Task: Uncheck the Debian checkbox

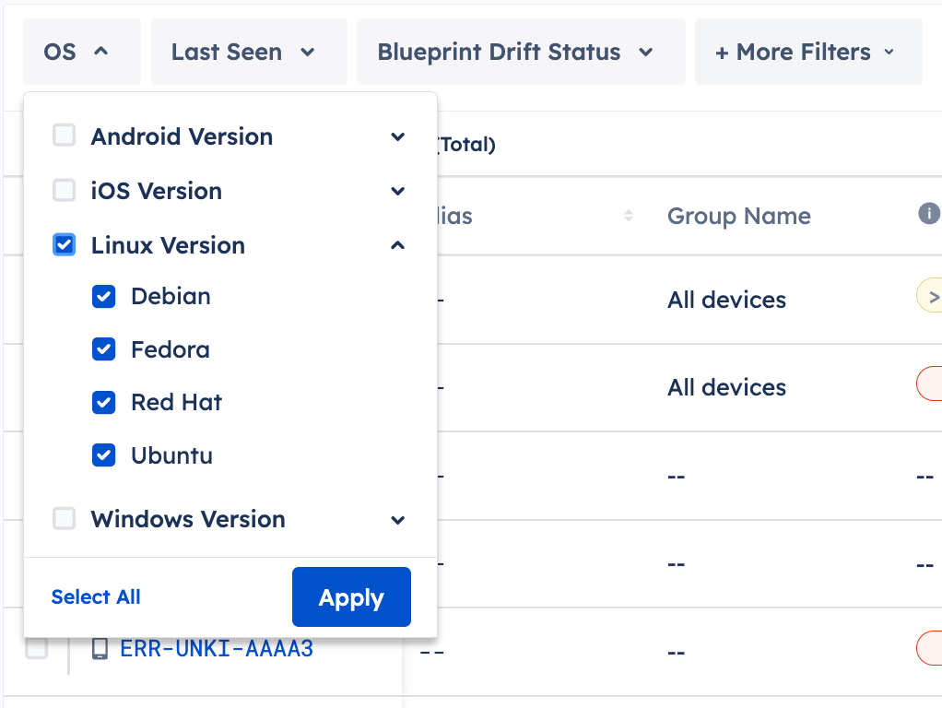Action: pos(104,296)
